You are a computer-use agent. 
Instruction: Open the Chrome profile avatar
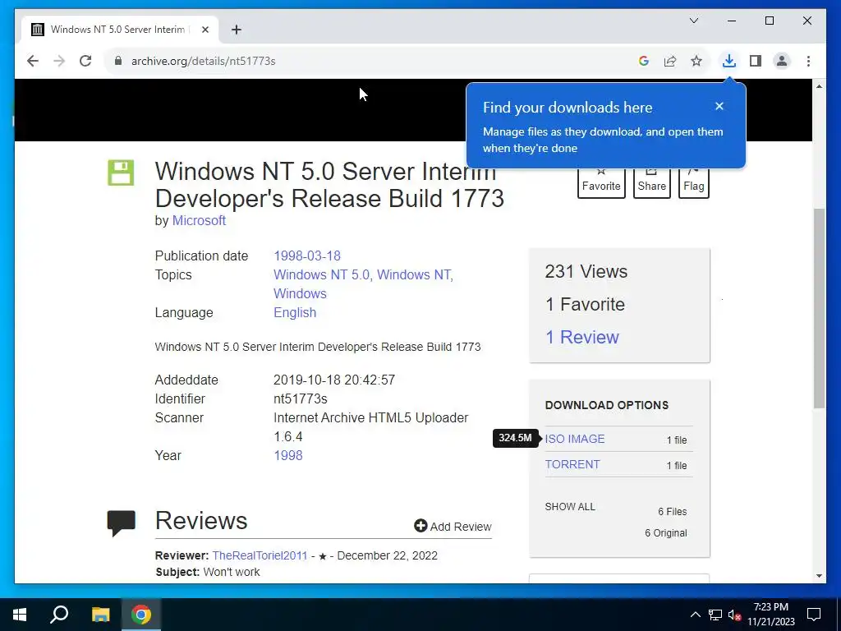(x=782, y=61)
